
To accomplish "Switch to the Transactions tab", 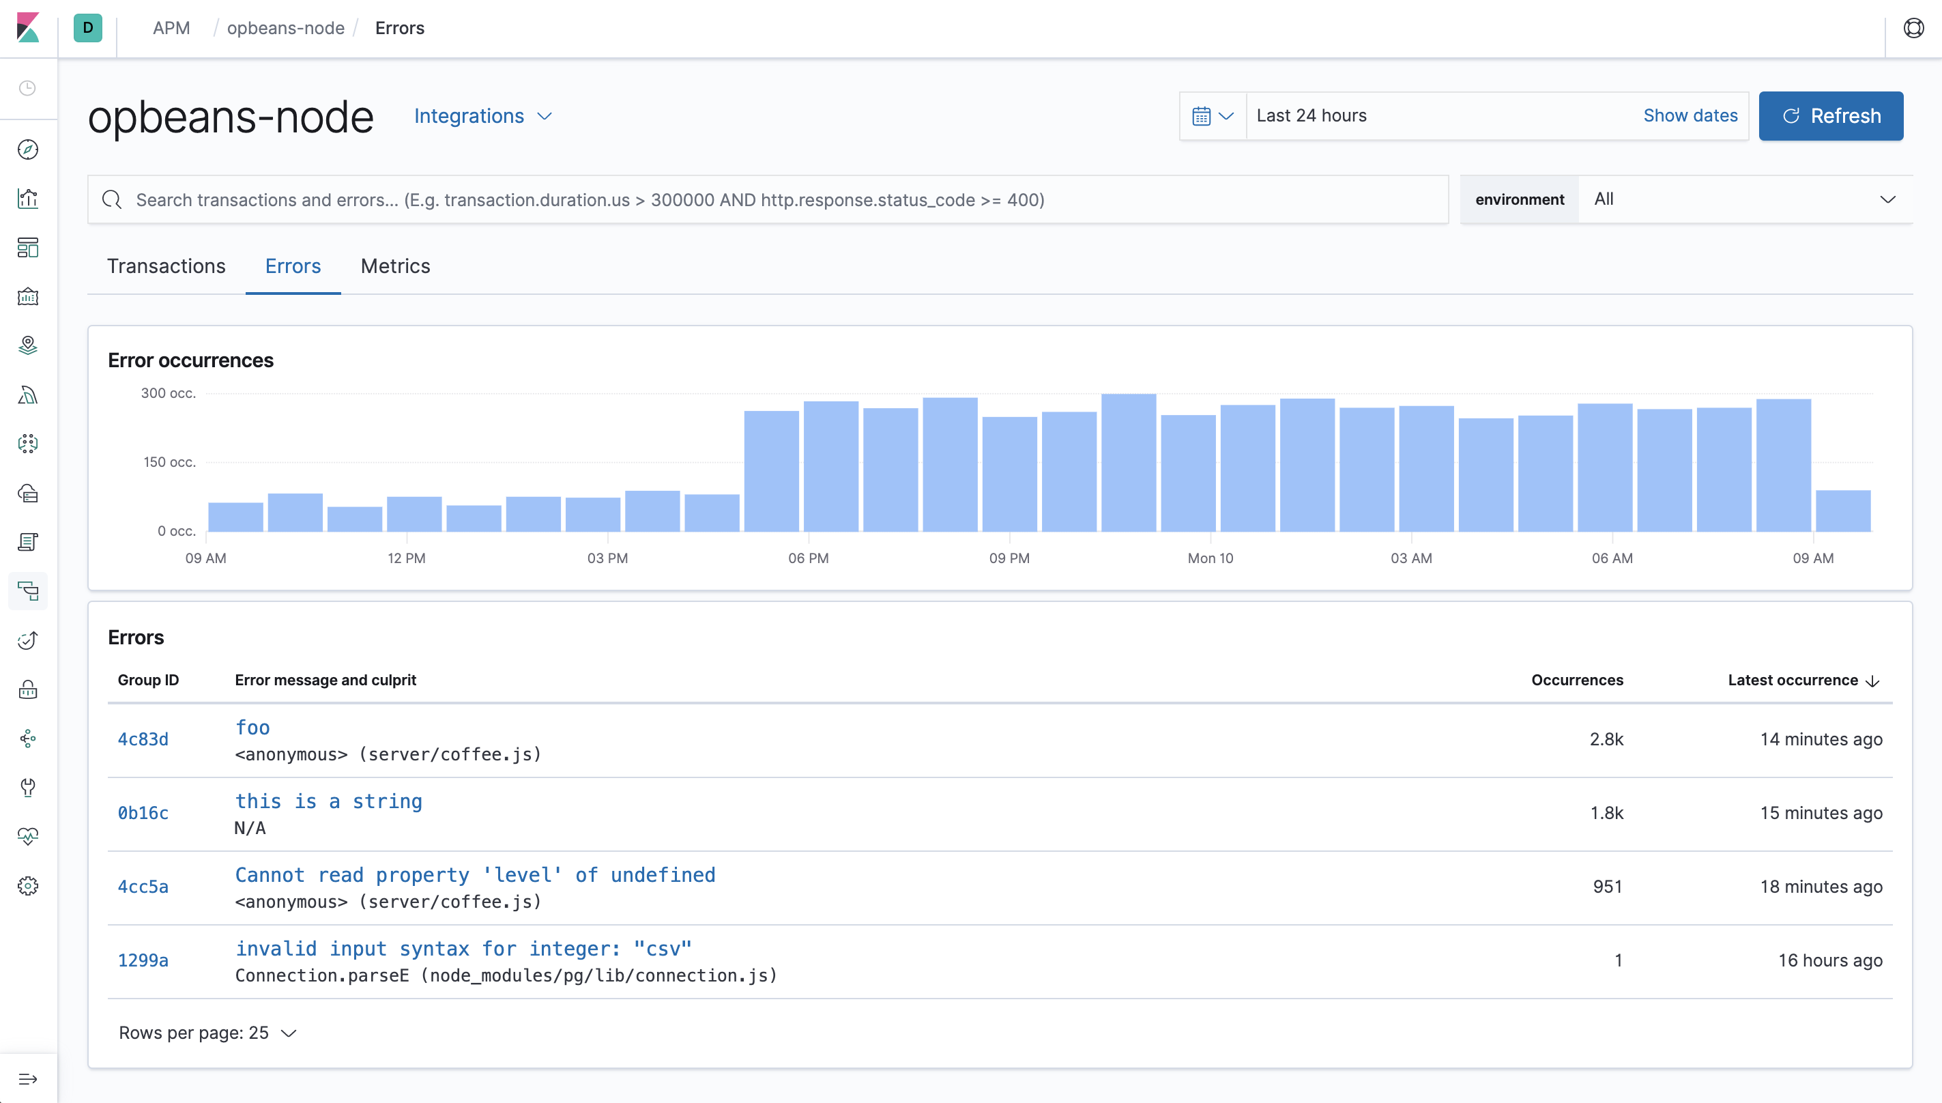I will coord(166,266).
